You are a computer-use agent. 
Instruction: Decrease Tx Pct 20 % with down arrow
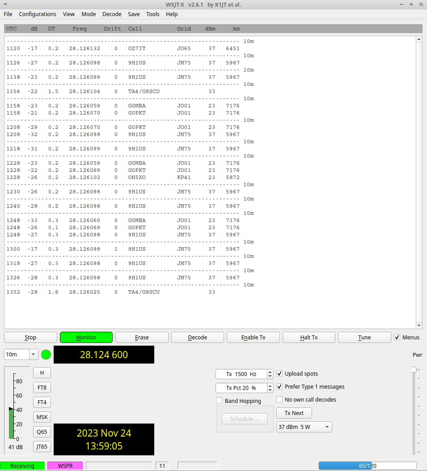click(270, 390)
